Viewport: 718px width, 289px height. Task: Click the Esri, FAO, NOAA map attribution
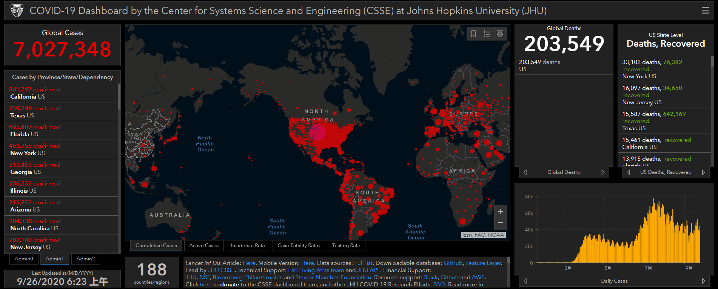483,235
